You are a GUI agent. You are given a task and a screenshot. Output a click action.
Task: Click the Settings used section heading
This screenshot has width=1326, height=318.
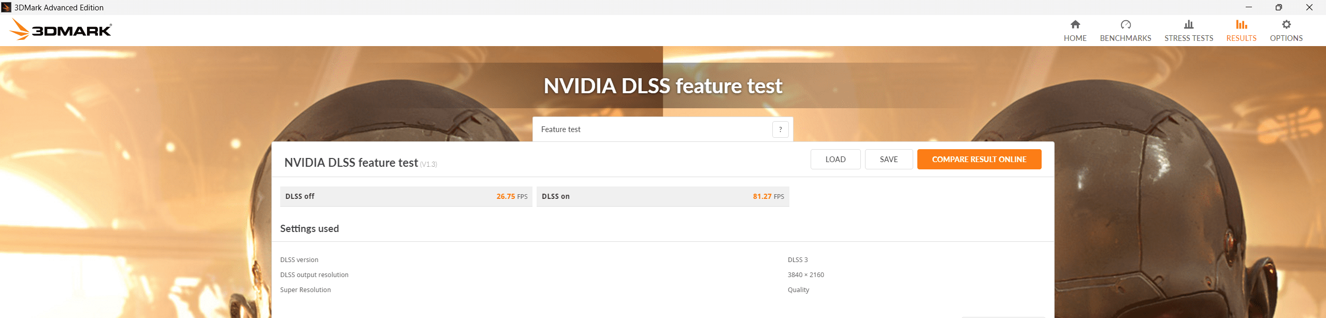[309, 228]
